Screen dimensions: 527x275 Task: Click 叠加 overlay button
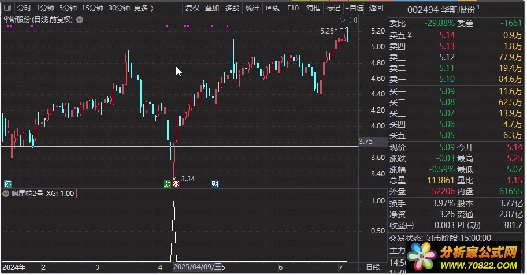click(212, 8)
